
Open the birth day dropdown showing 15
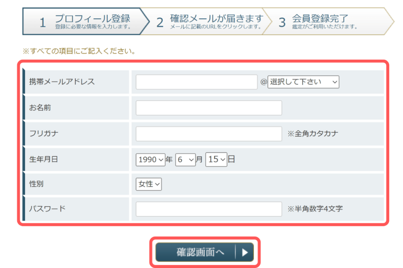pos(216,159)
